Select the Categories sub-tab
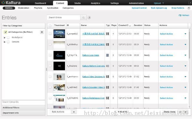This screenshot has height=119, width=192. (x=68, y=8)
